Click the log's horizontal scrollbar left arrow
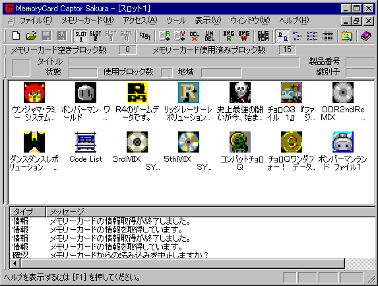This screenshot has width=378, height=286. click(x=15, y=264)
